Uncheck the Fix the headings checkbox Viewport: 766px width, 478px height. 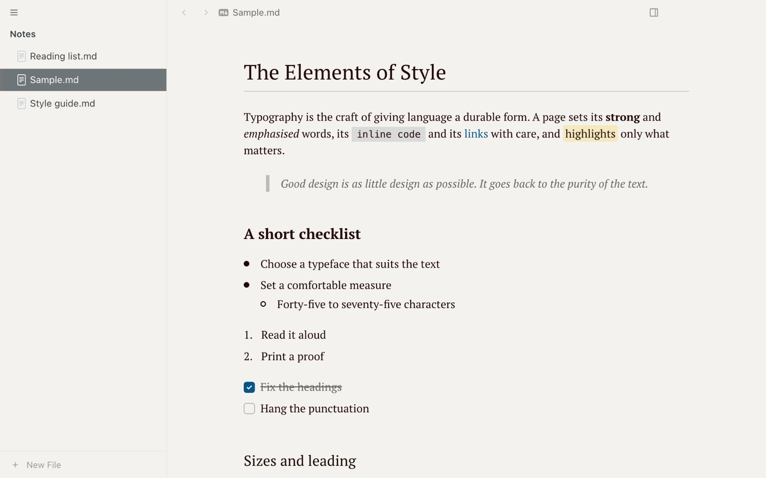tap(249, 387)
